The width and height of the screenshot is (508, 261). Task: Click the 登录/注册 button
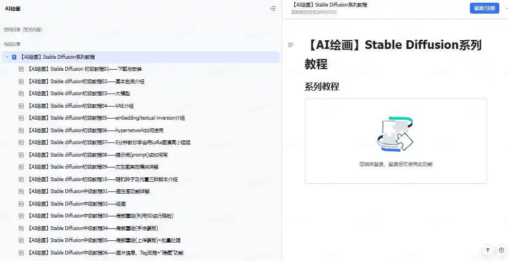pos(484,8)
